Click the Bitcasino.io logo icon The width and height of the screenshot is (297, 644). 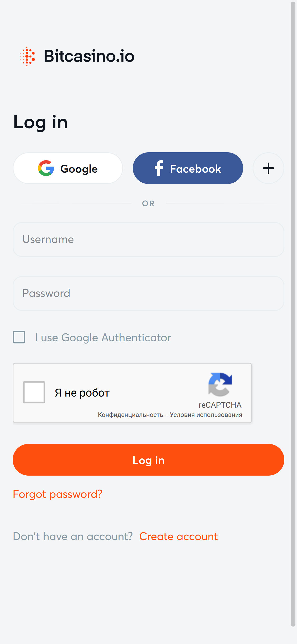point(27,56)
